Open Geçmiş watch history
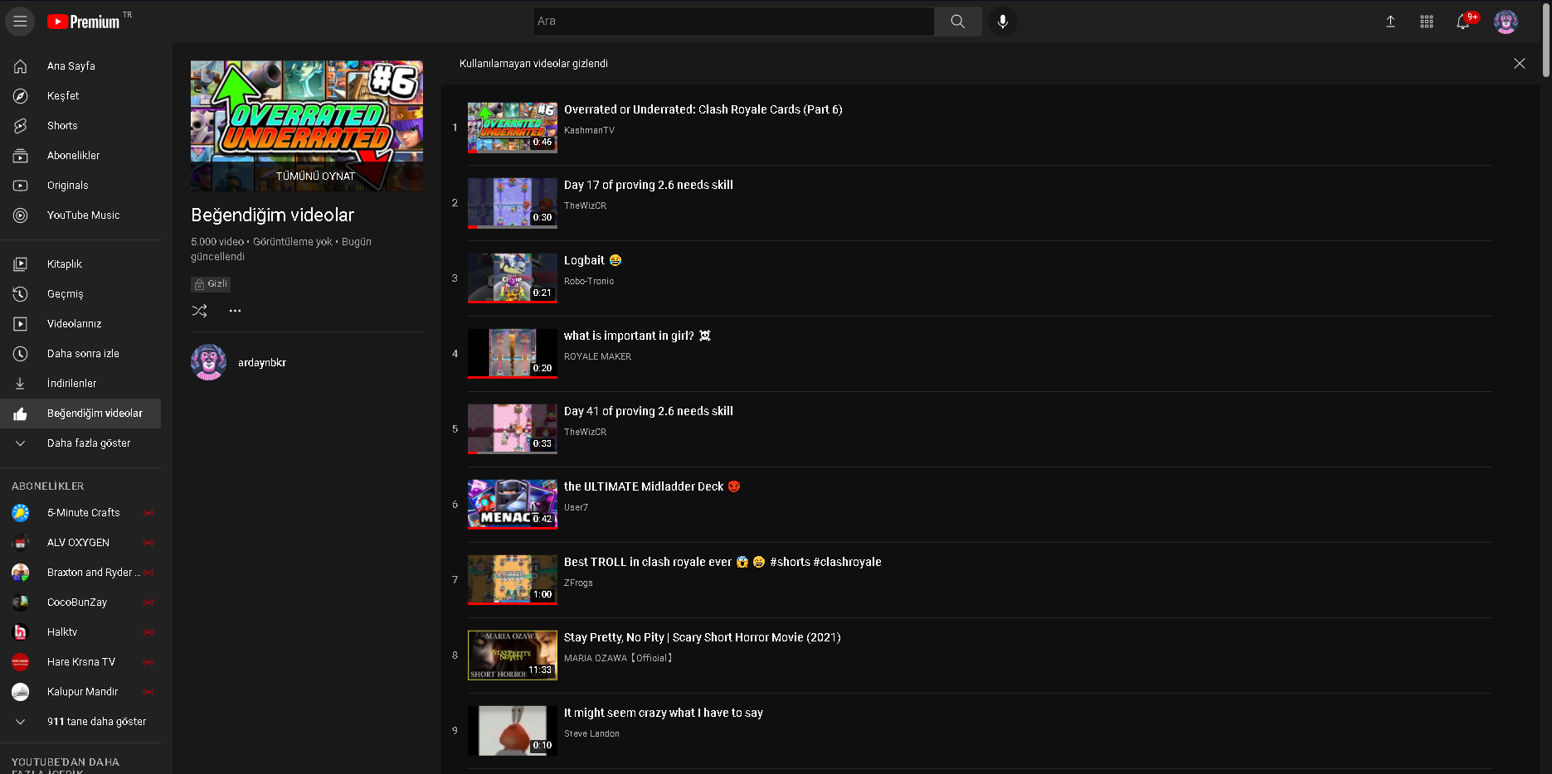This screenshot has height=774, width=1552. pyautogui.click(x=80, y=294)
